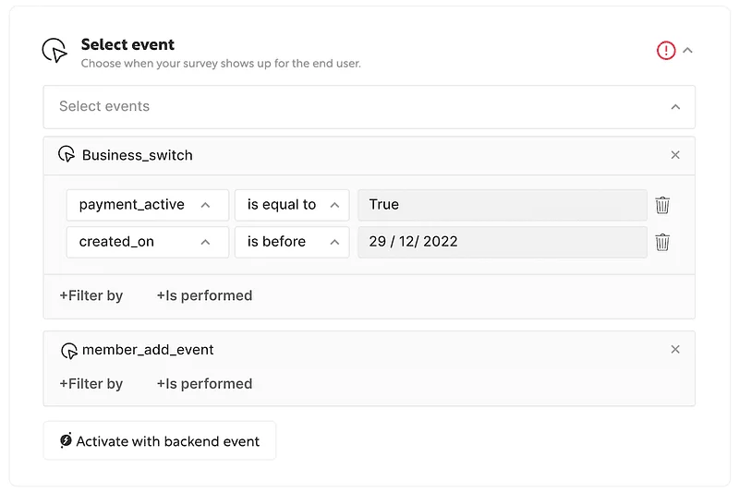This screenshot has height=492, width=739.
Task: Delete the payment_active filter row
Action: tap(662, 205)
